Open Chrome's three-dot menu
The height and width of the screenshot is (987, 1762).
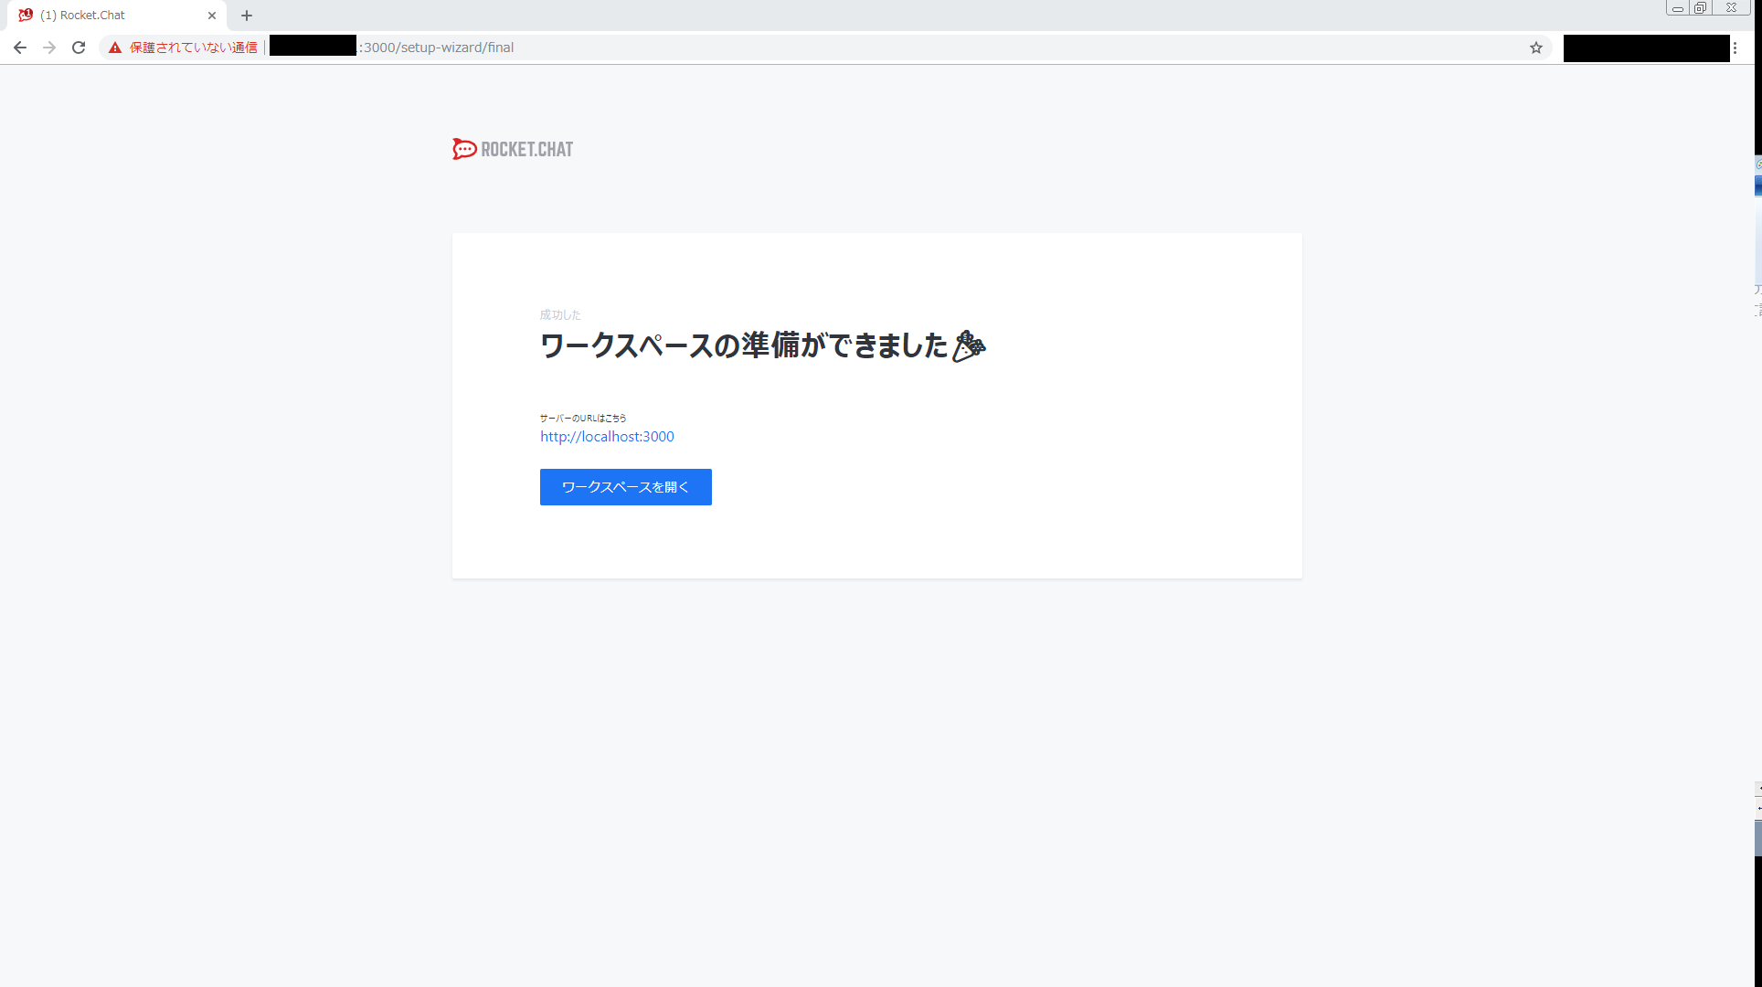pyautogui.click(x=1735, y=48)
